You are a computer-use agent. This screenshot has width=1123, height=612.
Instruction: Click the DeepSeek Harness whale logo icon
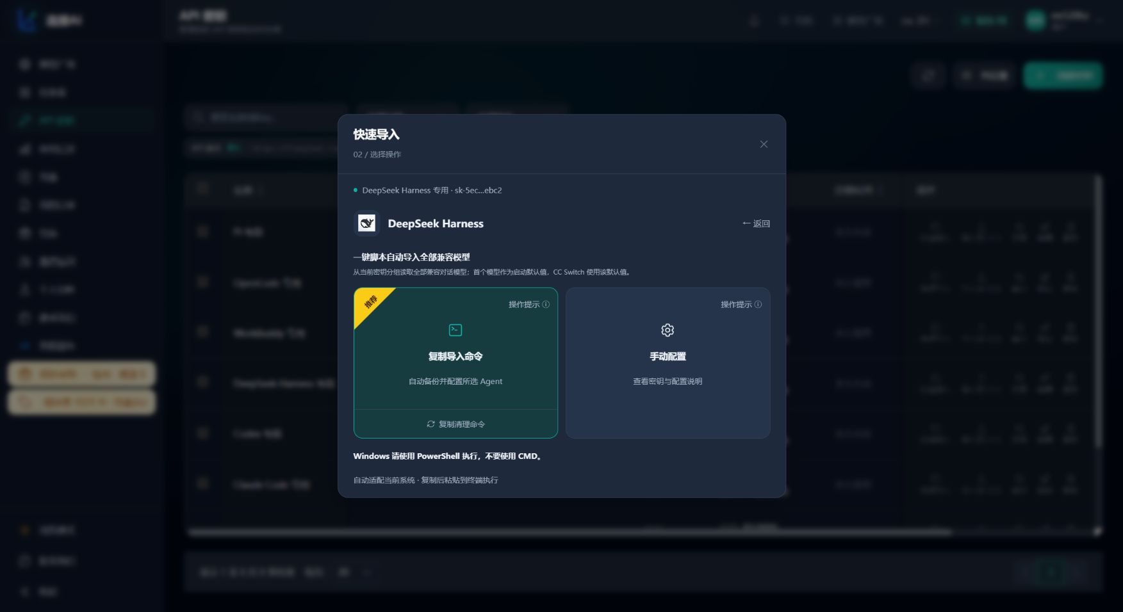click(366, 223)
